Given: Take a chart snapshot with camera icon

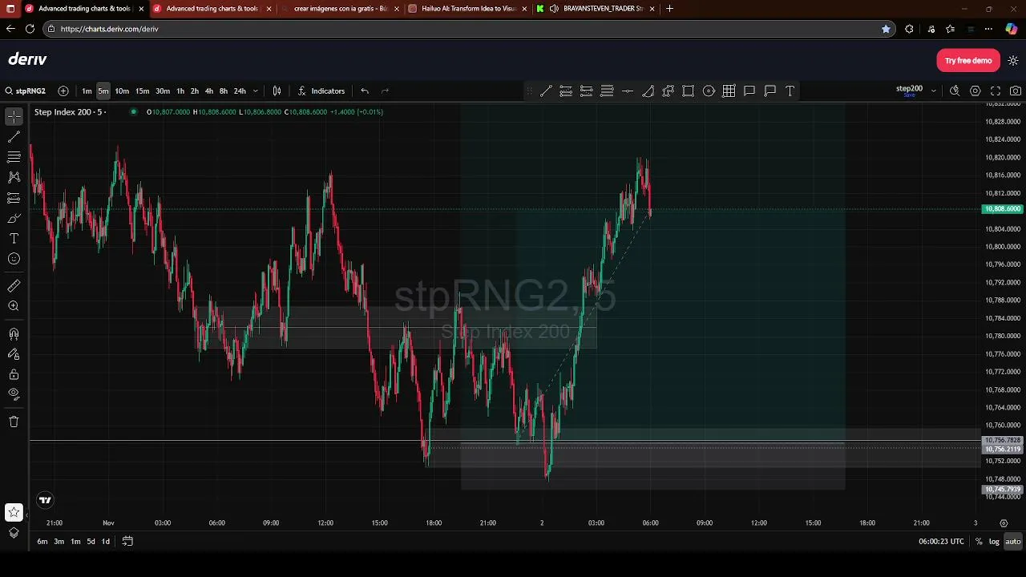Looking at the screenshot, I should coord(1016,91).
